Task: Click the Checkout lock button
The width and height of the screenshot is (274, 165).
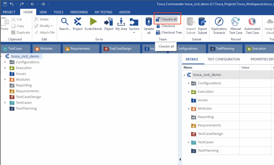Action: click(165, 26)
